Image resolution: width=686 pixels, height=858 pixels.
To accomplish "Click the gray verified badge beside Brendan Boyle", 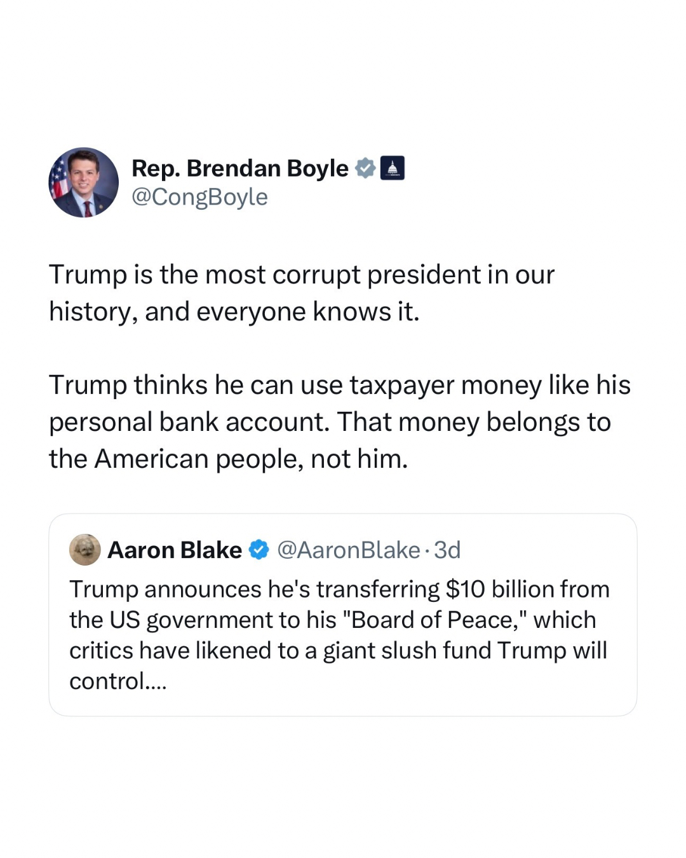I will 365,168.
